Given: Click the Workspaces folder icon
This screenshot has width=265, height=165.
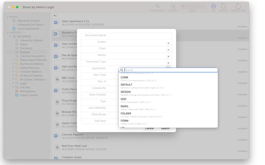Looking at the screenshot, I should (17, 91).
